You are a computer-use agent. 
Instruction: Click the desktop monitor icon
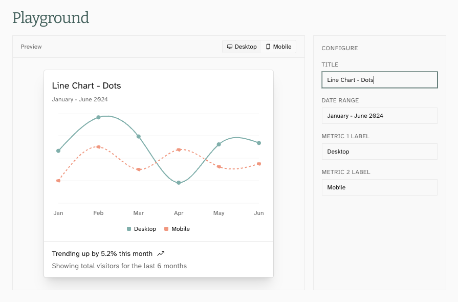[x=230, y=47]
